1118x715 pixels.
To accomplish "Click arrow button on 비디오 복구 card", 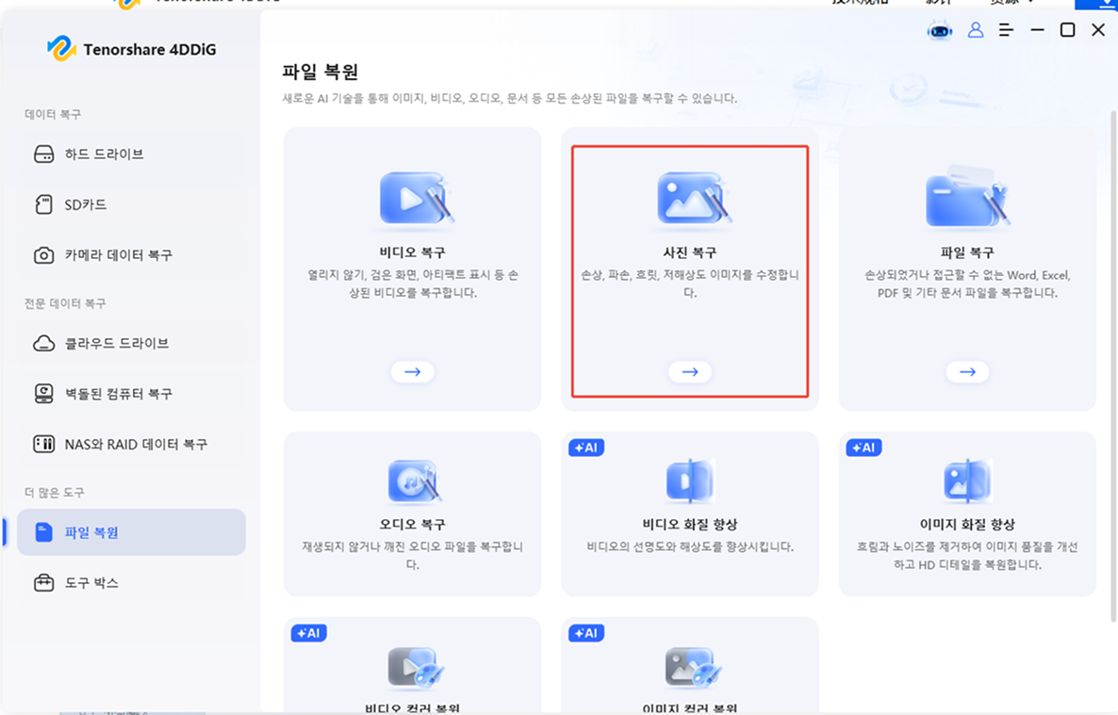I will [412, 371].
